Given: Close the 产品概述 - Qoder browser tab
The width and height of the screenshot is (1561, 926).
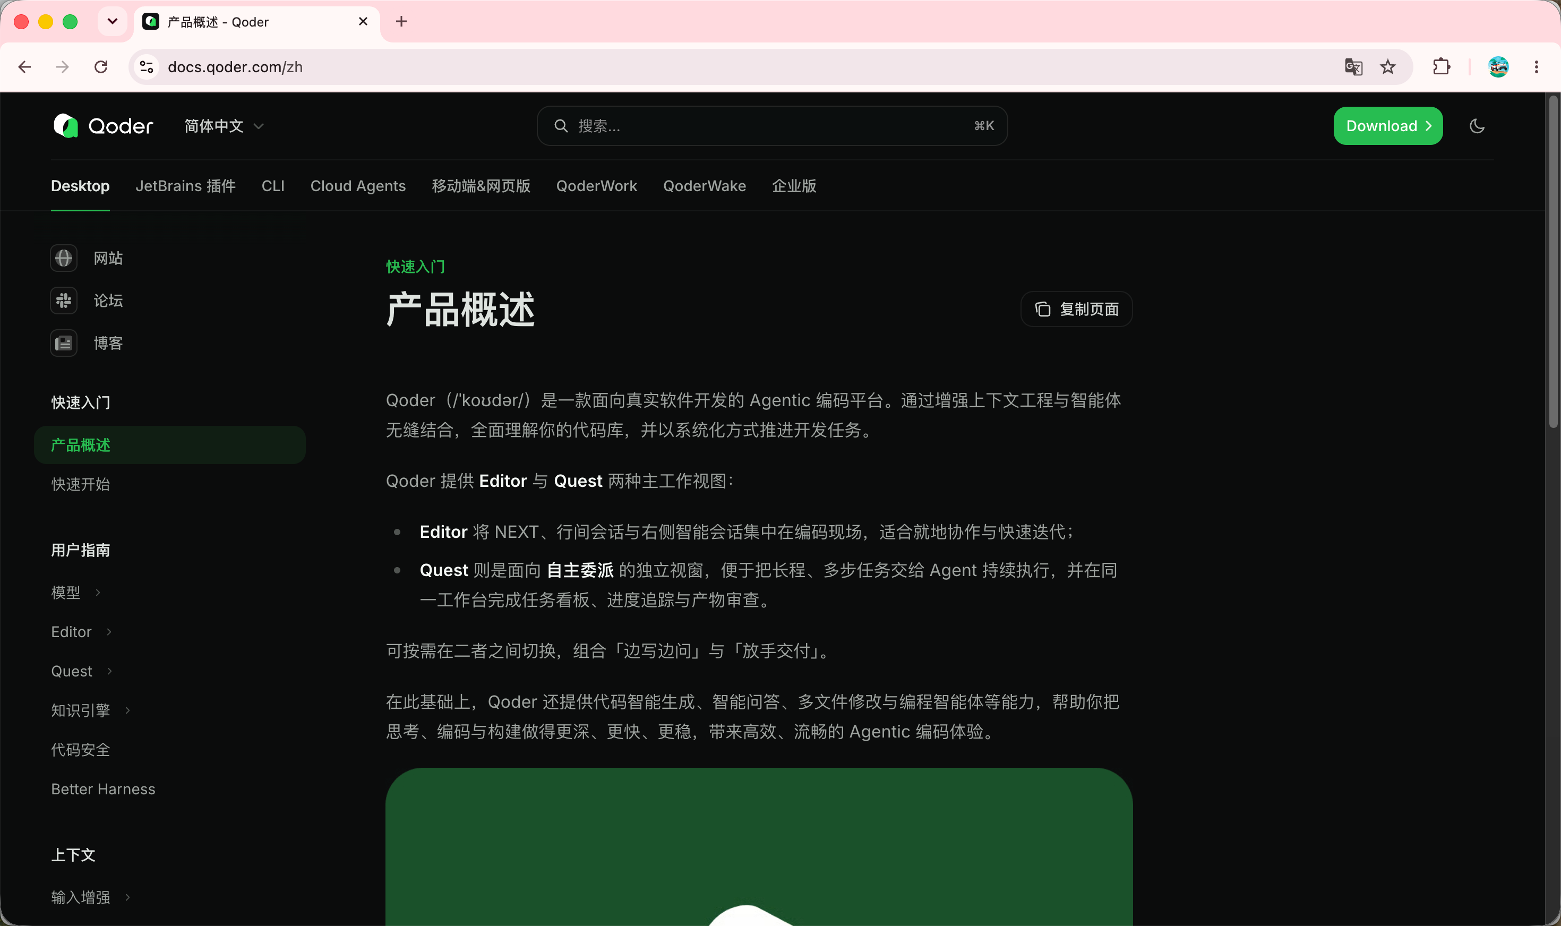Looking at the screenshot, I should click(x=363, y=22).
